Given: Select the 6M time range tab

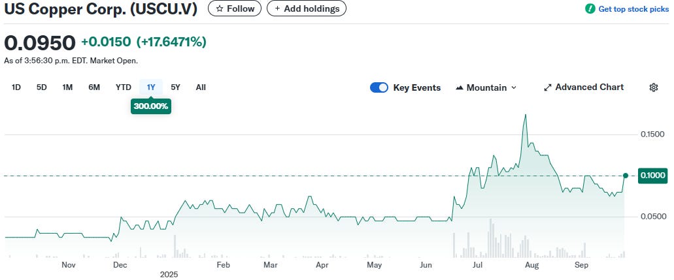Looking at the screenshot, I should pos(94,87).
